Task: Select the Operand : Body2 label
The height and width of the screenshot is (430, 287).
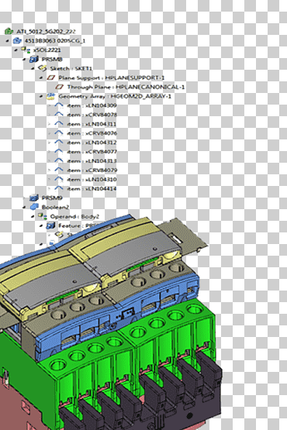Action: coord(74,217)
